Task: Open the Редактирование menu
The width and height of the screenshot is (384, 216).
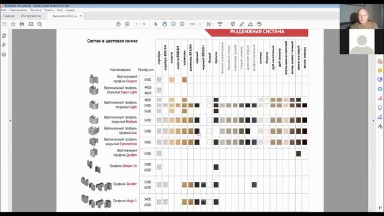Action: pyautogui.click(x=19, y=10)
